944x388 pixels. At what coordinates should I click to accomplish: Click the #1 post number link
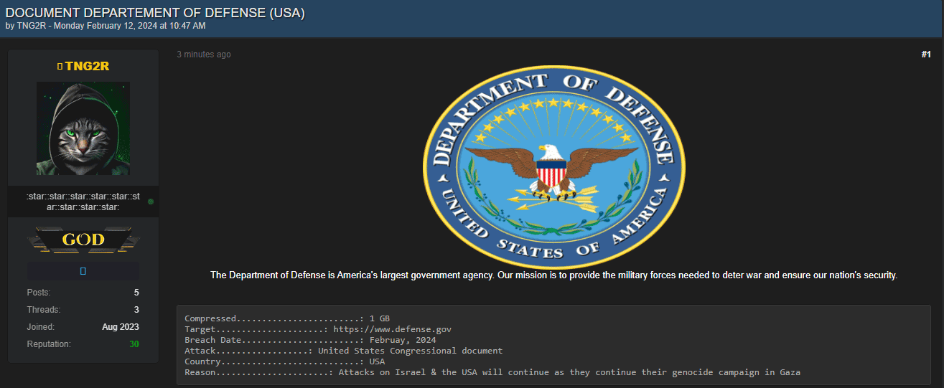pyautogui.click(x=926, y=55)
